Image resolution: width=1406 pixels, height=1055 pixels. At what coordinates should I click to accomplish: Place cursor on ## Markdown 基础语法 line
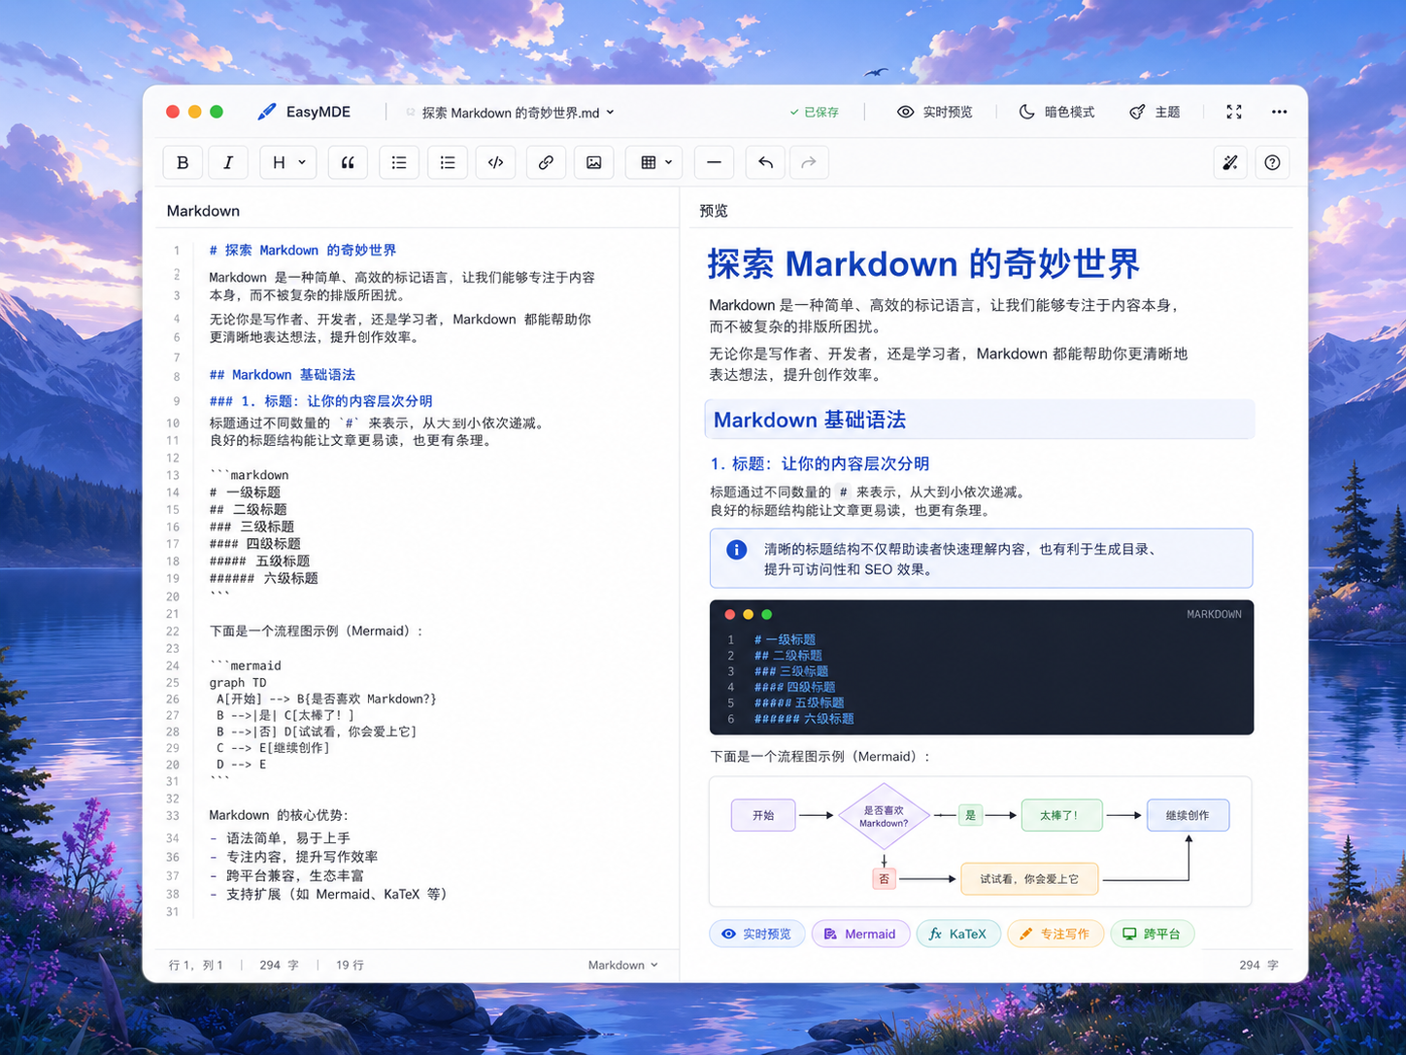[283, 374]
